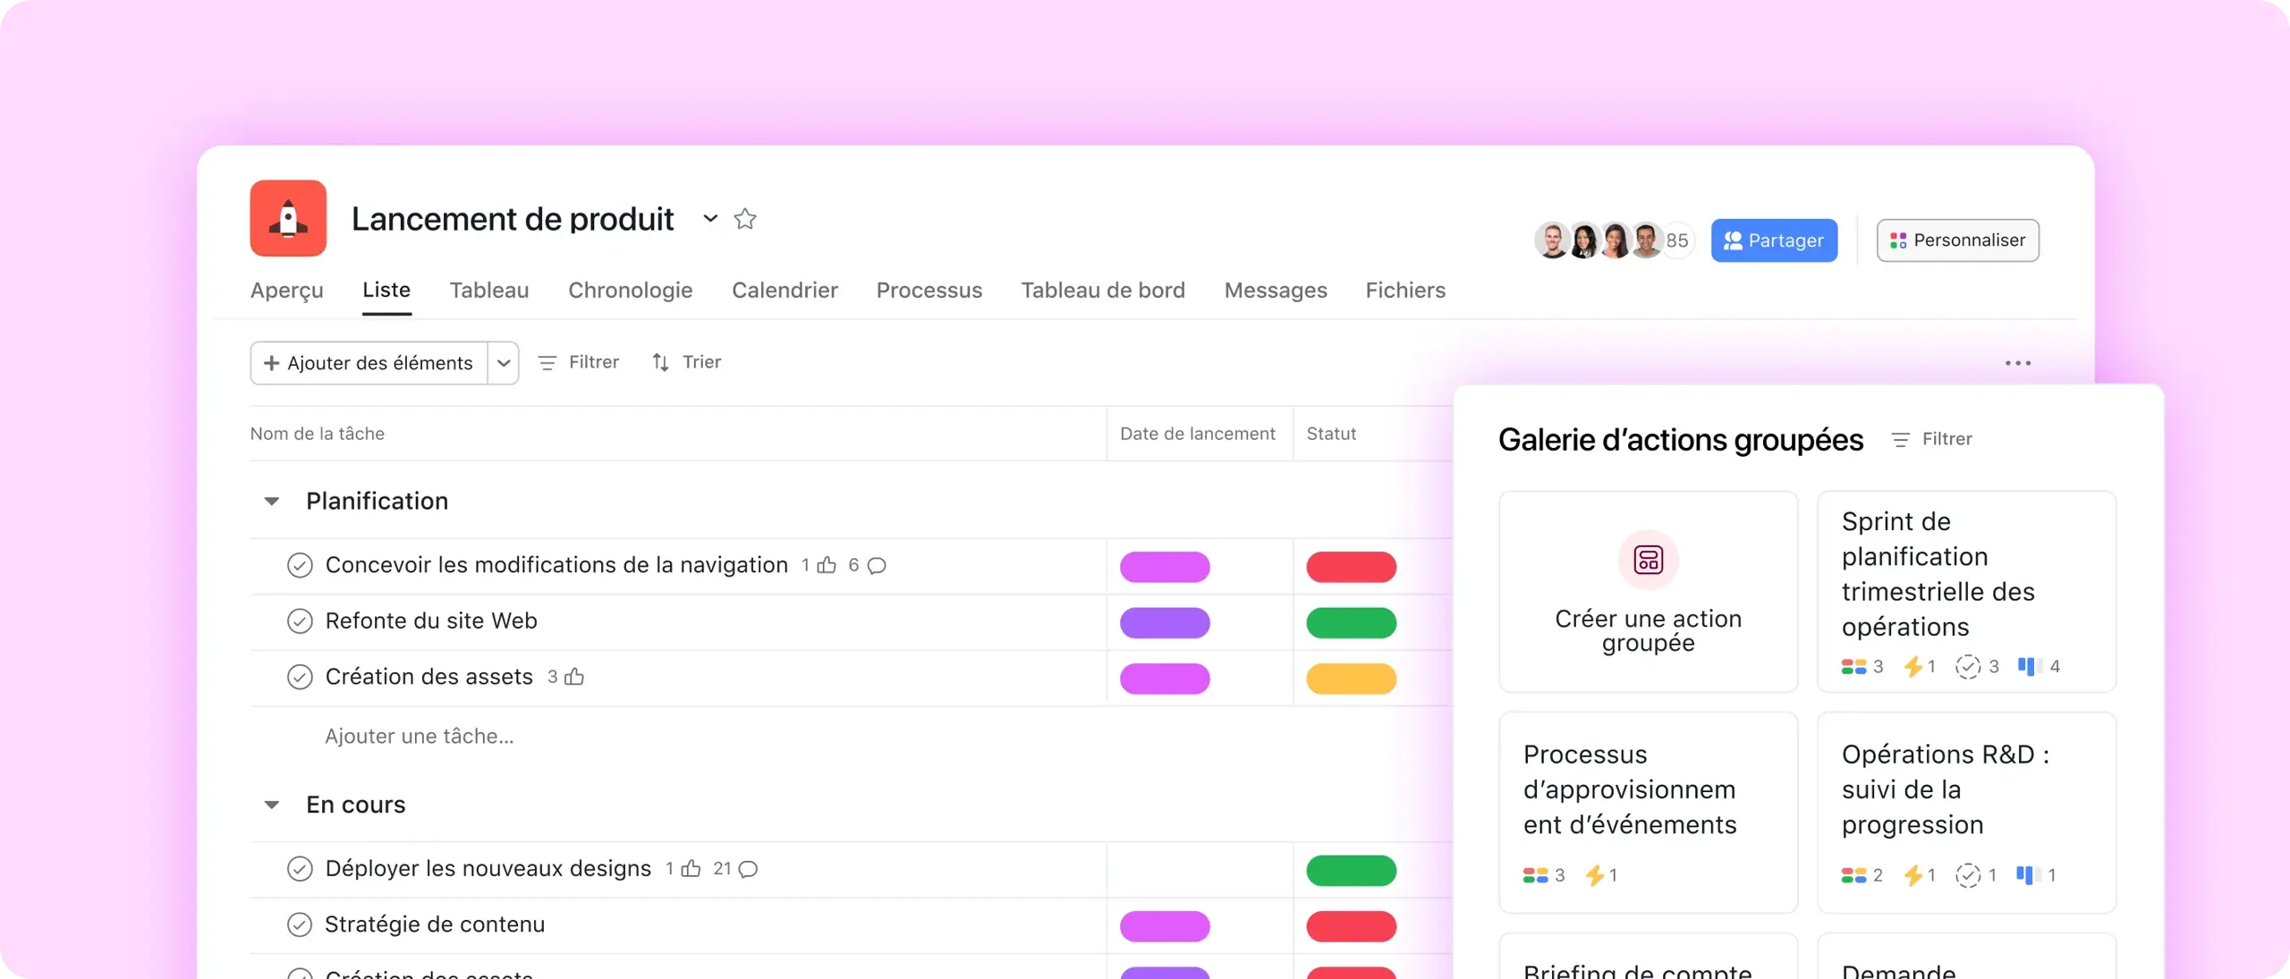Click Ajouter une tâche field
This screenshot has width=2290, height=979.
coord(419,736)
